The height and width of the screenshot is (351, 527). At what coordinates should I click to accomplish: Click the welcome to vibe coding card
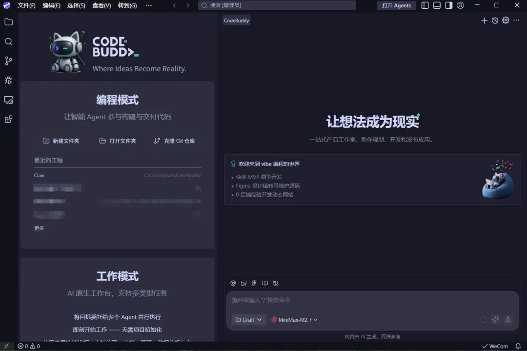pos(372,180)
